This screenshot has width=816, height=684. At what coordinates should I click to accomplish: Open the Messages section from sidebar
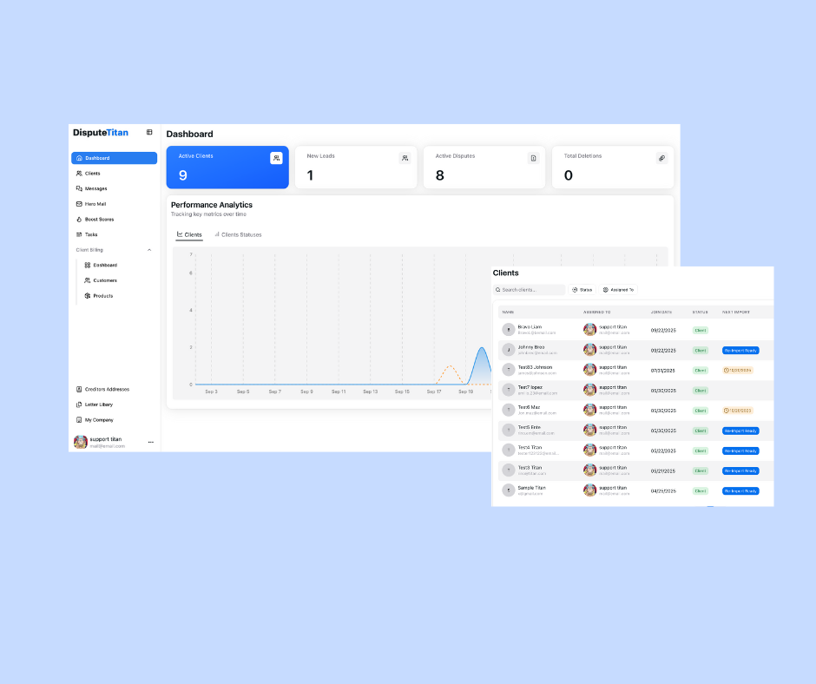coord(90,188)
